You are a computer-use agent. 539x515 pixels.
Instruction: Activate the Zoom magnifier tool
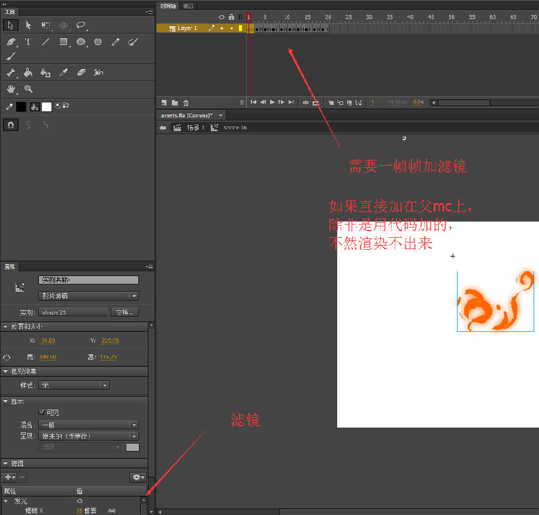pyautogui.click(x=28, y=89)
